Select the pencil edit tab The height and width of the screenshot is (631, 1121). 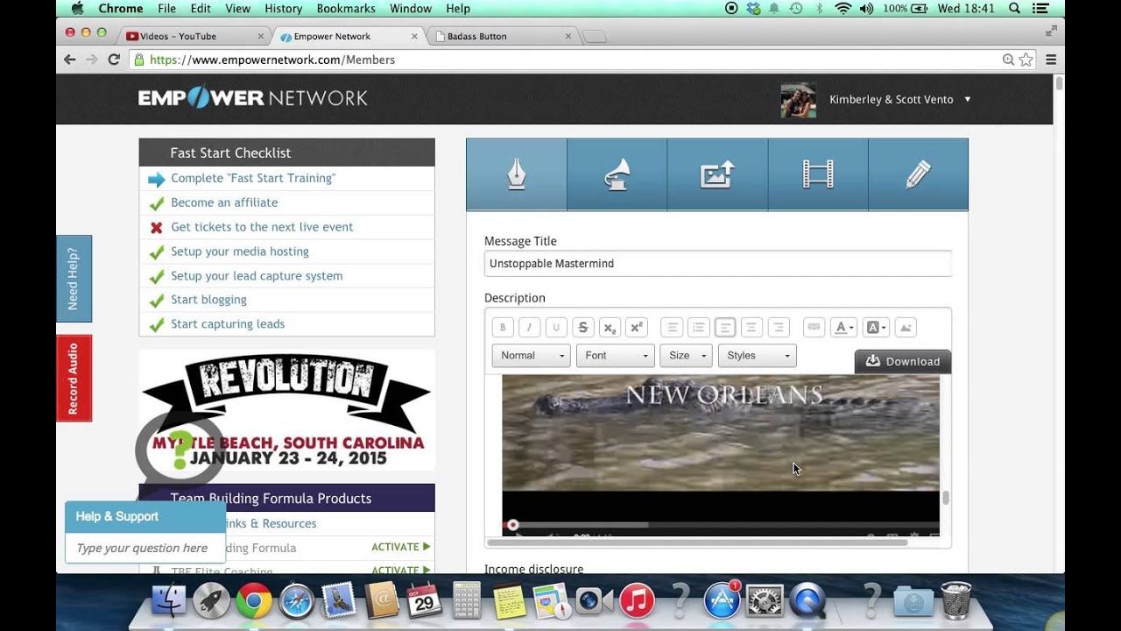coord(918,174)
